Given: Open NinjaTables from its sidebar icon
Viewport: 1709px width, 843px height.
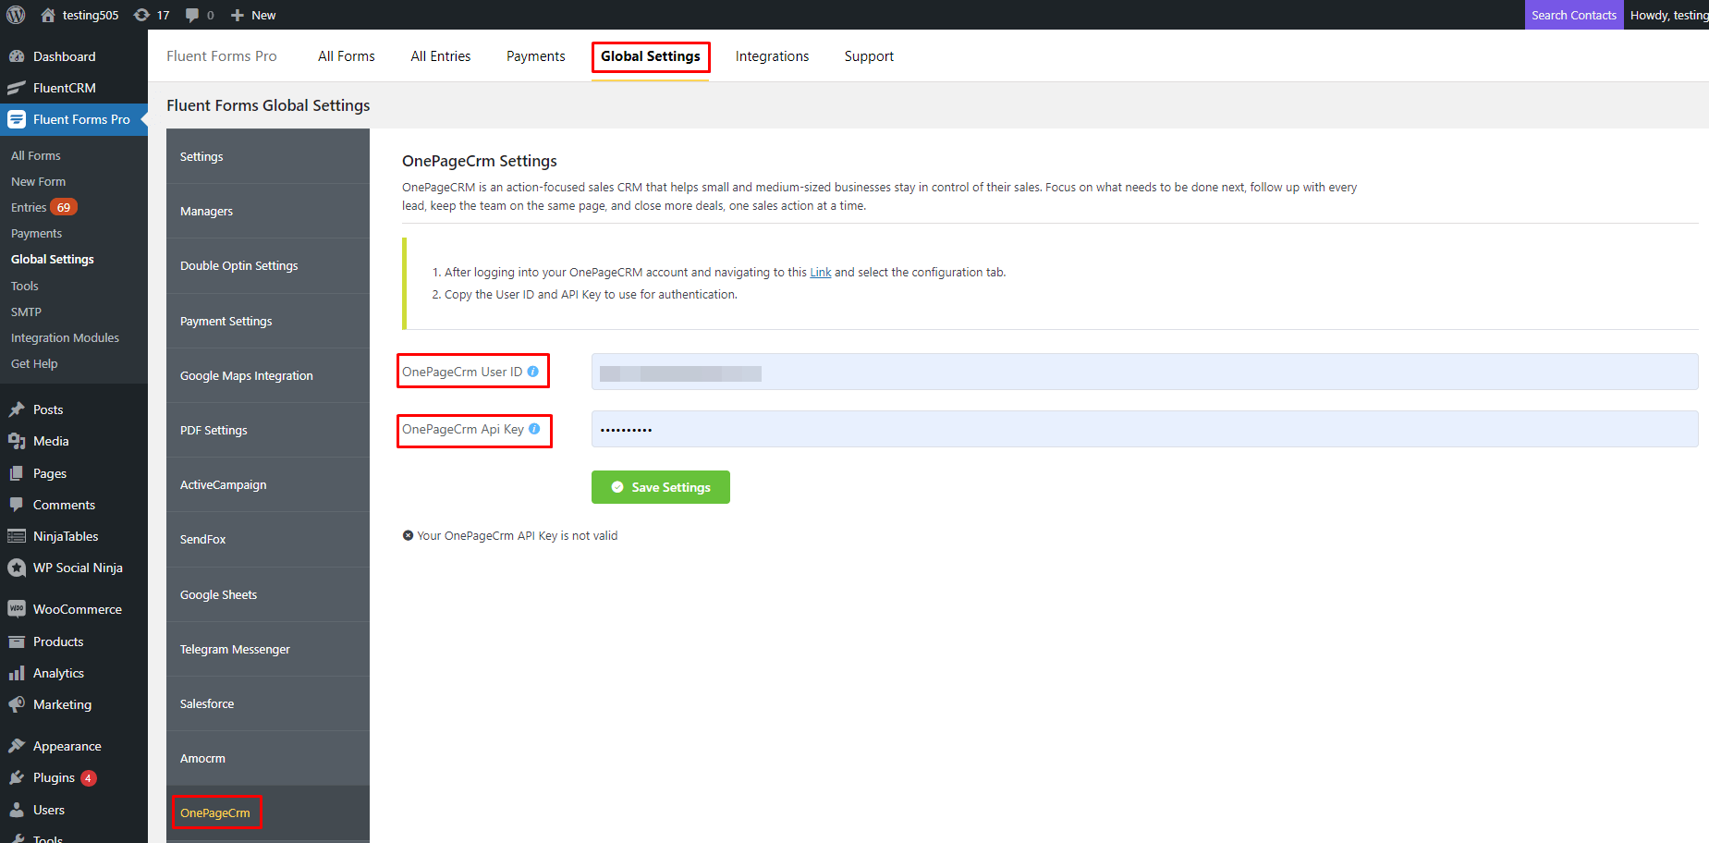Looking at the screenshot, I should click(x=17, y=536).
